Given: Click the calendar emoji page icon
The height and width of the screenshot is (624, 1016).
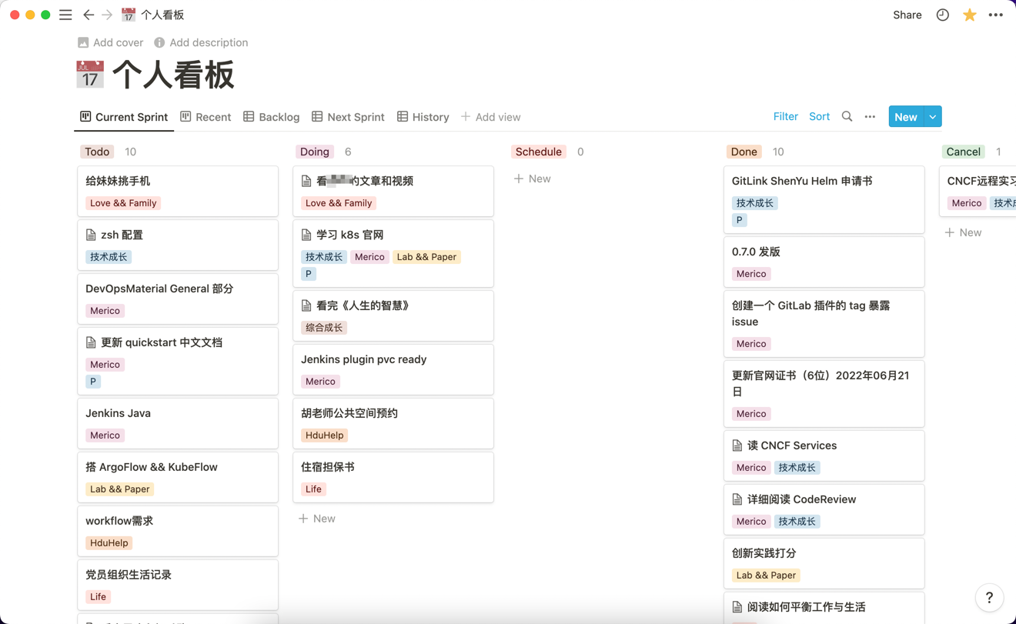Looking at the screenshot, I should 90,75.
